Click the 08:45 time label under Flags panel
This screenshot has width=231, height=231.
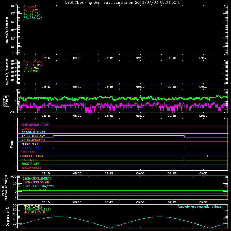pyautogui.click(x=109, y=174)
